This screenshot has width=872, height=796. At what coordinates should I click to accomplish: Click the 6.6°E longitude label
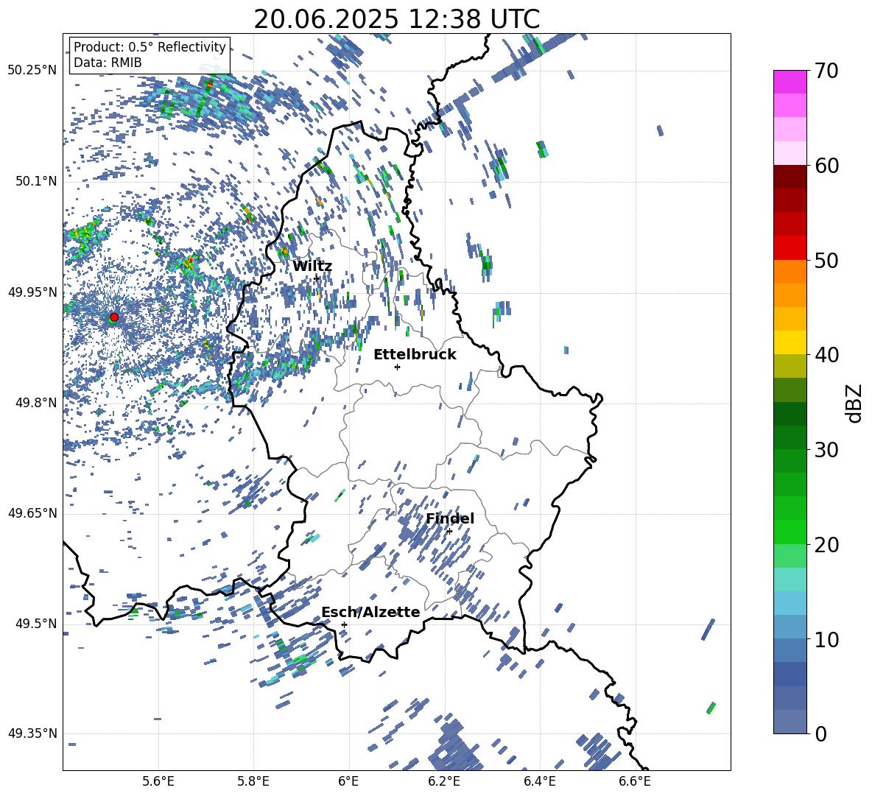635,781
